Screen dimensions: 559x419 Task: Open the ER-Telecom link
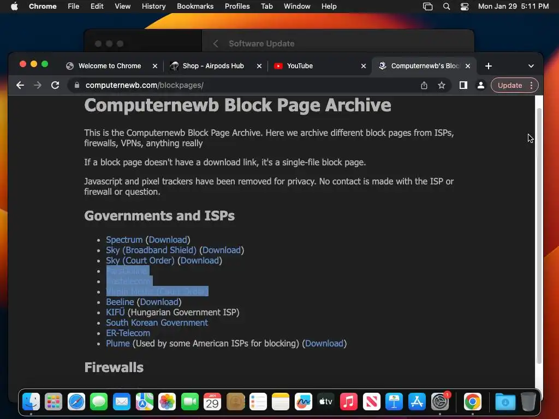[128, 333]
